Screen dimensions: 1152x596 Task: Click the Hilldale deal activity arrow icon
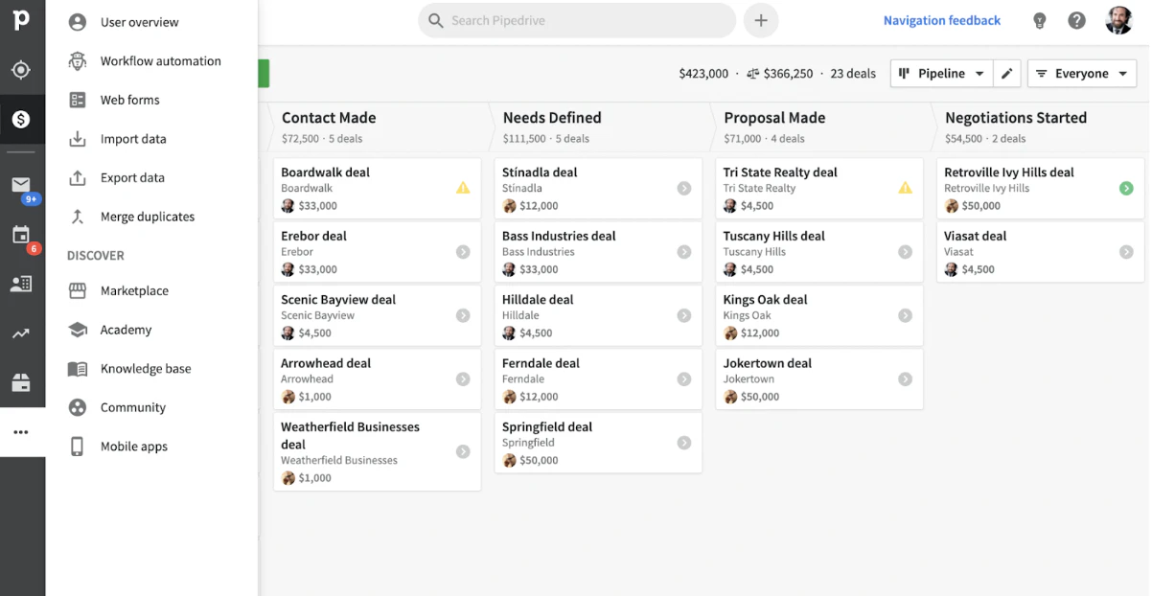pos(684,315)
